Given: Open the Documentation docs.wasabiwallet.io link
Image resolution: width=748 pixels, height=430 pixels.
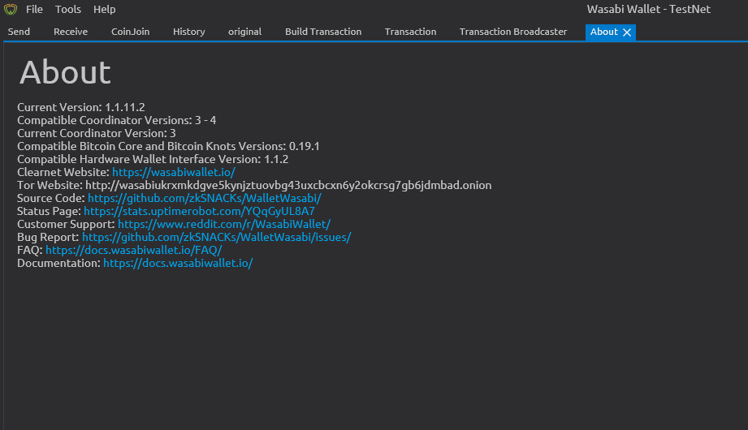Looking at the screenshot, I should click(178, 263).
